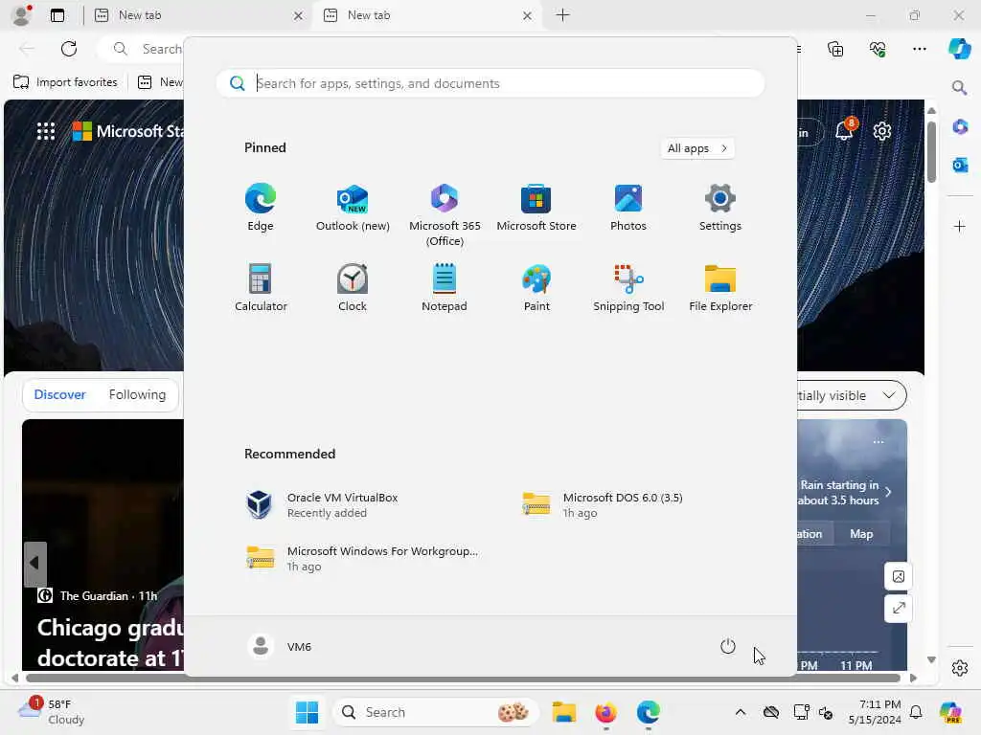Click the Windows Start button on taskbar
Viewport: 981px width, 735px height.
click(307, 712)
